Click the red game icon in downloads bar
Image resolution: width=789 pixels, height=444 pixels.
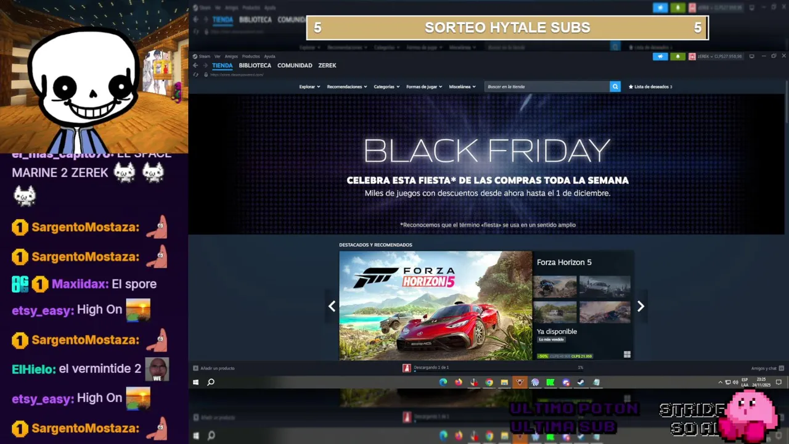pos(406,368)
